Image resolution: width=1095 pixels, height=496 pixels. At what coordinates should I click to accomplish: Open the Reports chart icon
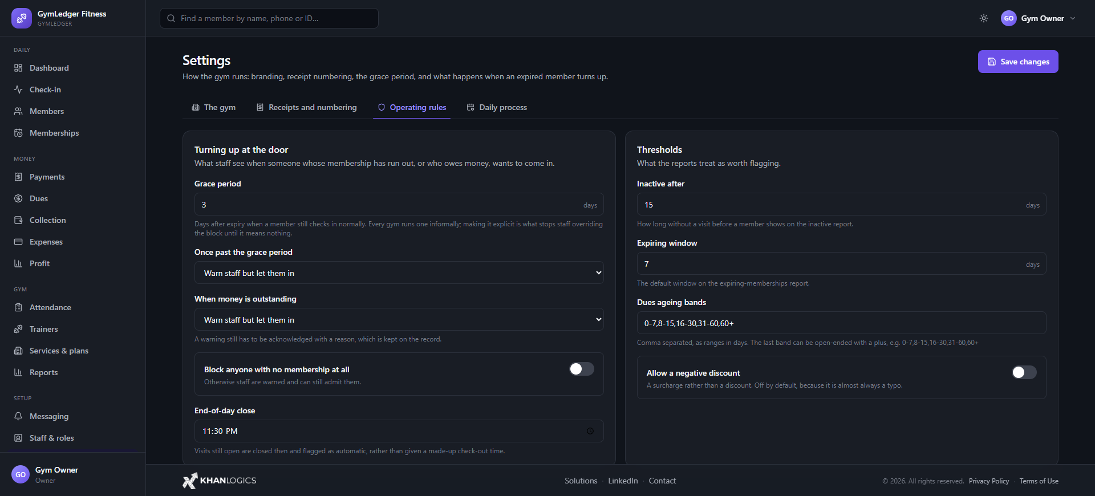click(x=18, y=372)
